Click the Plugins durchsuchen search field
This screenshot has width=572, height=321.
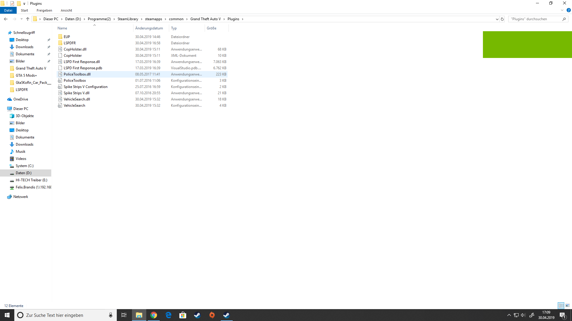(x=535, y=19)
